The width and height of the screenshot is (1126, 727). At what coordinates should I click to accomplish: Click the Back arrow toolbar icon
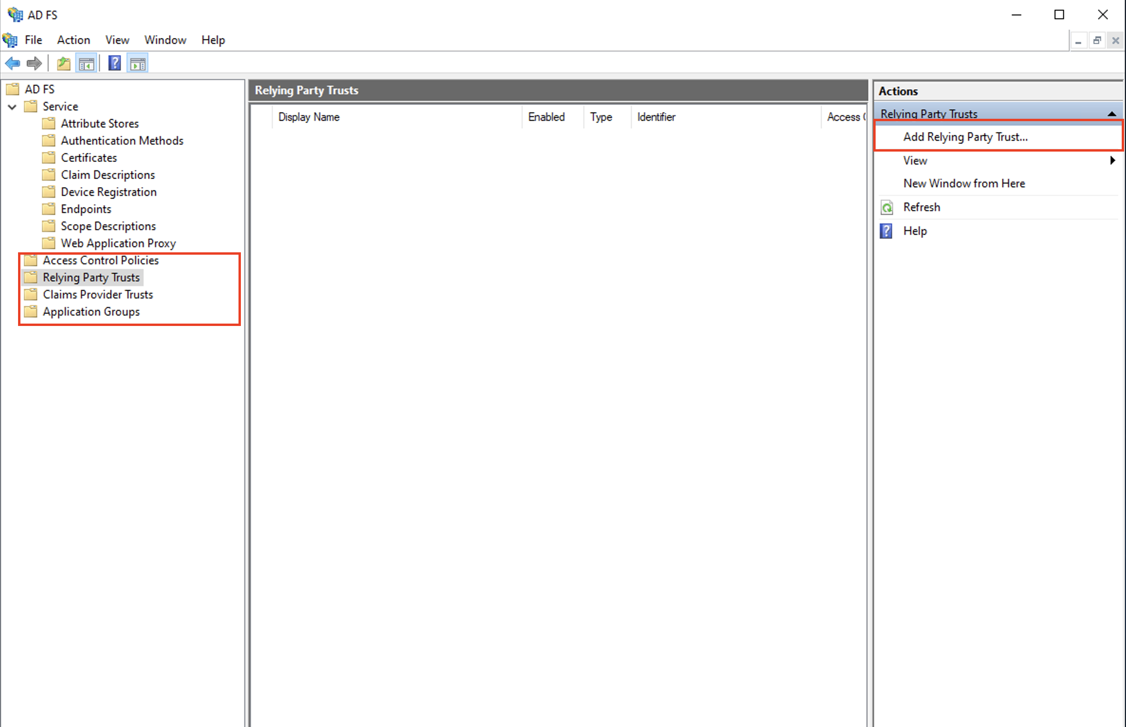tap(13, 63)
